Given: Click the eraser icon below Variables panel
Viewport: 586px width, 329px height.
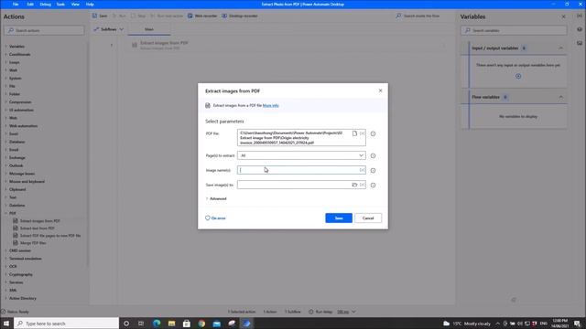Looking at the screenshot, I should pyautogui.click(x=514, y=300).
